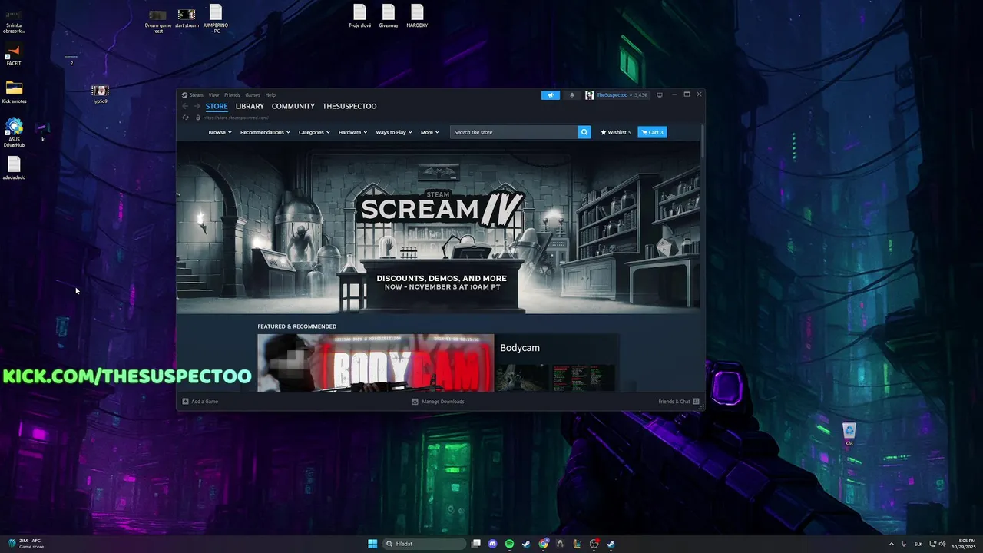Click the Steam Scream IV sale banner
983x553 pixels.
(x=439, y=228)
